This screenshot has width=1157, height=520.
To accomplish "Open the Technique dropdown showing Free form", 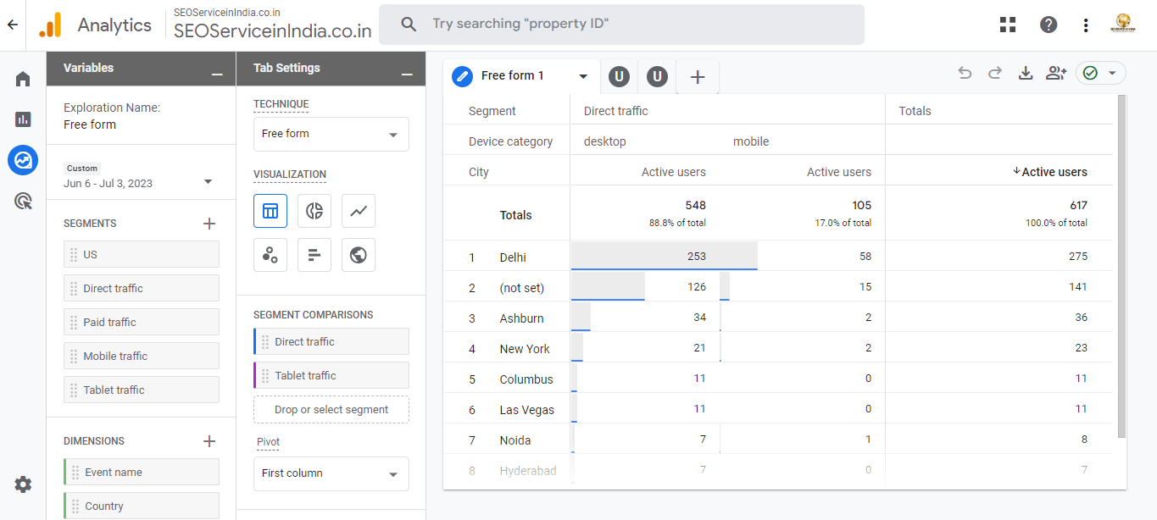I will pos(331,134).
